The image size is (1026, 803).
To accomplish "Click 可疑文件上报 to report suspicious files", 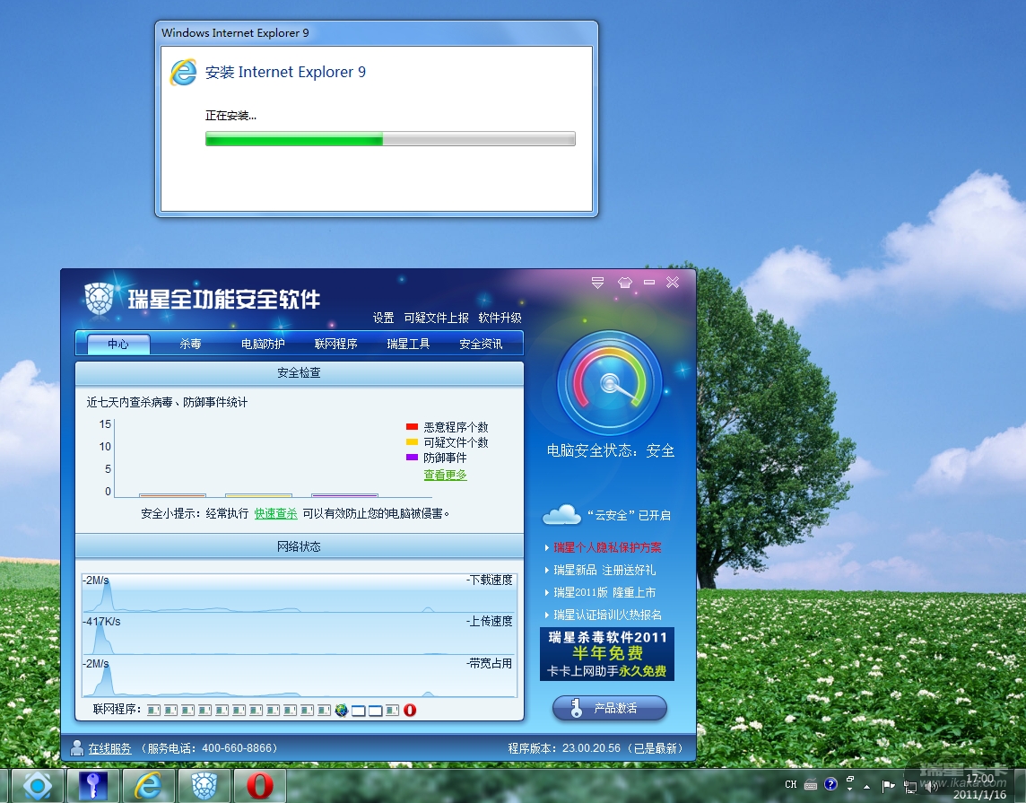I will click(437, 318).
